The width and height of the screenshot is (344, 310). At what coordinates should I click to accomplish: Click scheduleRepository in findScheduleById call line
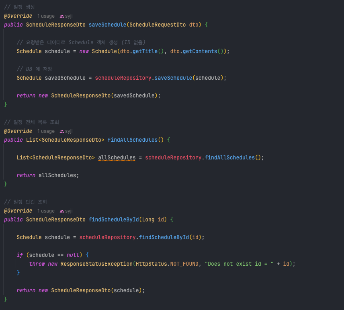(108, 238)
